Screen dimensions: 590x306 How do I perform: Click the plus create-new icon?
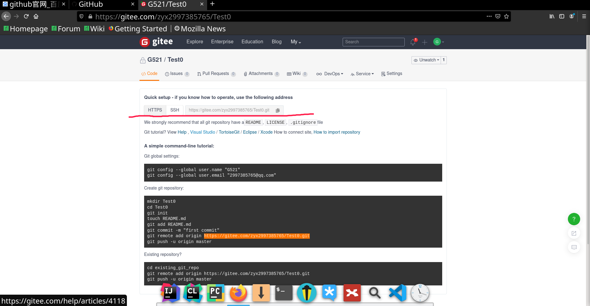pos(425,42)
